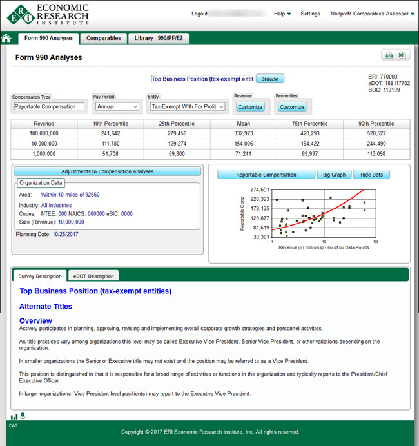Click the Compensation Type input field
The image size is (419, 446).
[x=48, y=106]
